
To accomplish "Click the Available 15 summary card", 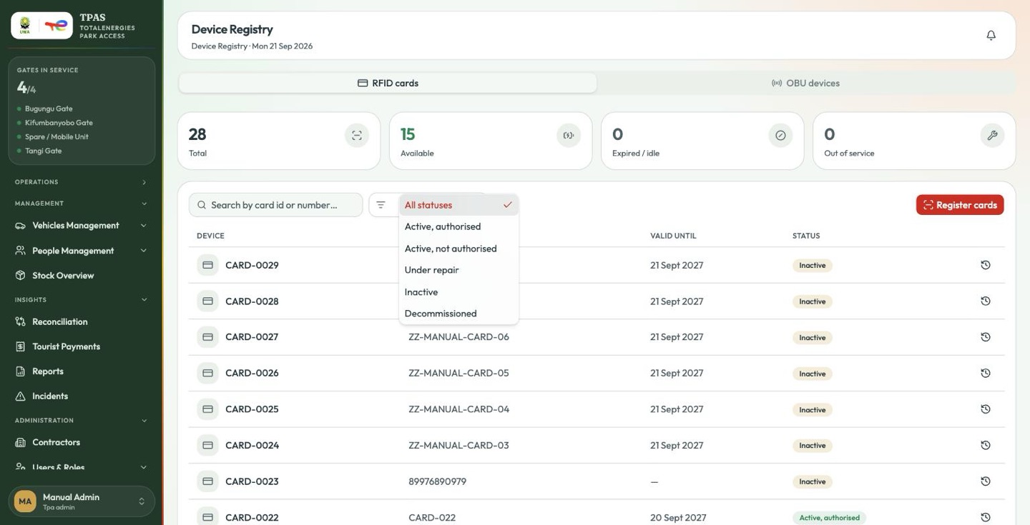I will pyautogui.click(x=491, y=141).
